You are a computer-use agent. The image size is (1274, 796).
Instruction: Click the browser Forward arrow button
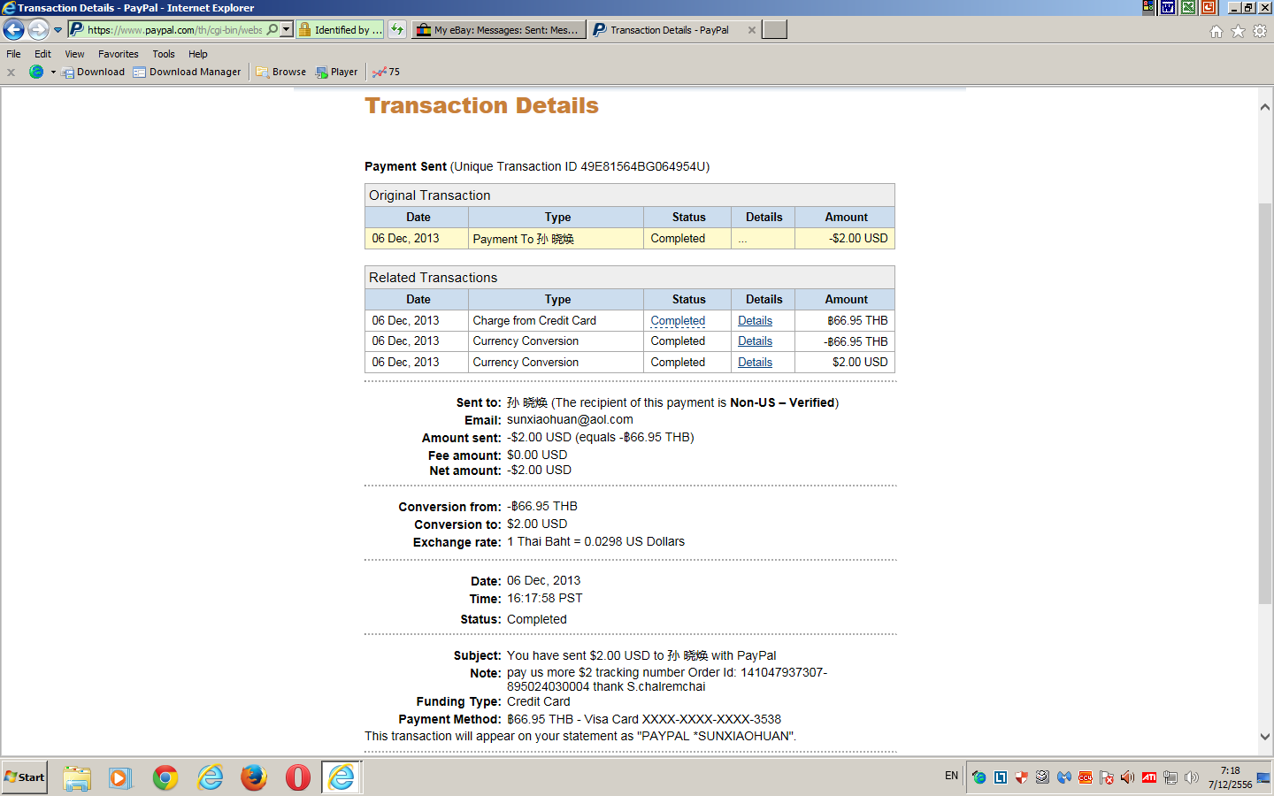tap(38, 30)
